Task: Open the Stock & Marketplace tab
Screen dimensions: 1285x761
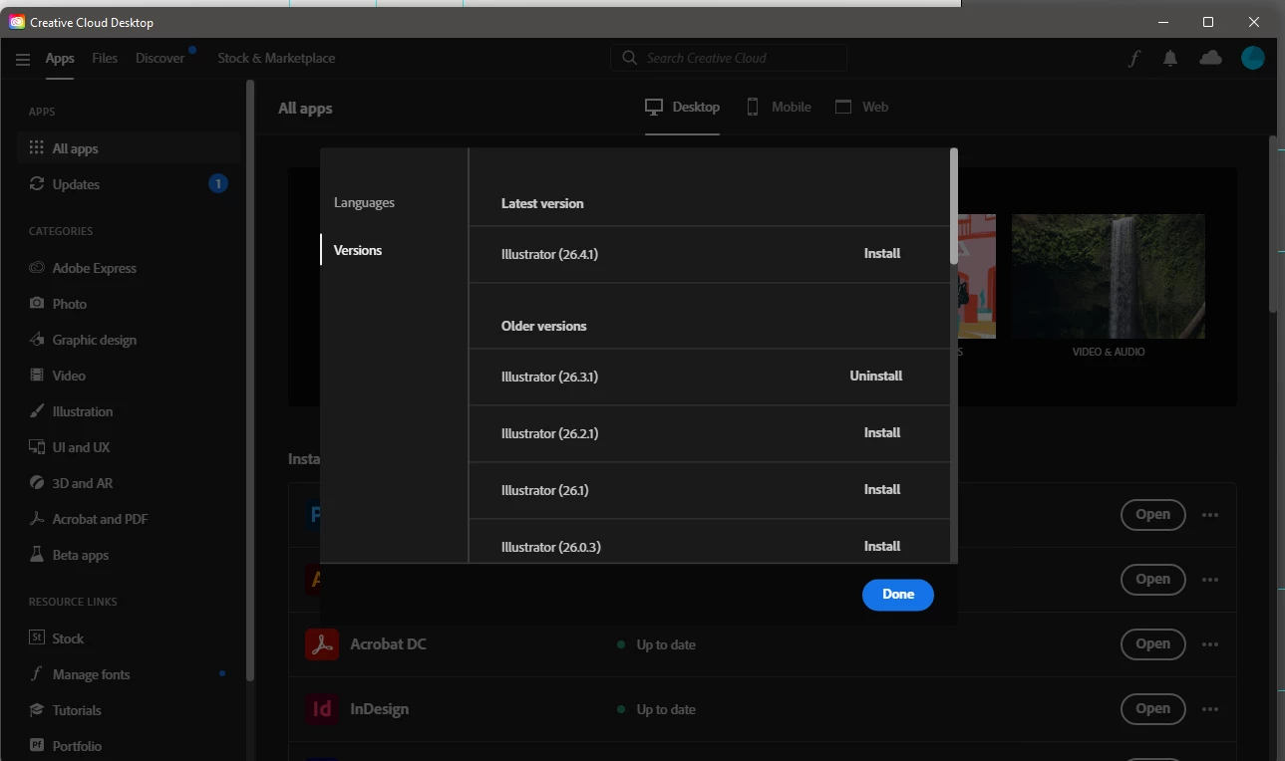Action: [x=276, y=58]
